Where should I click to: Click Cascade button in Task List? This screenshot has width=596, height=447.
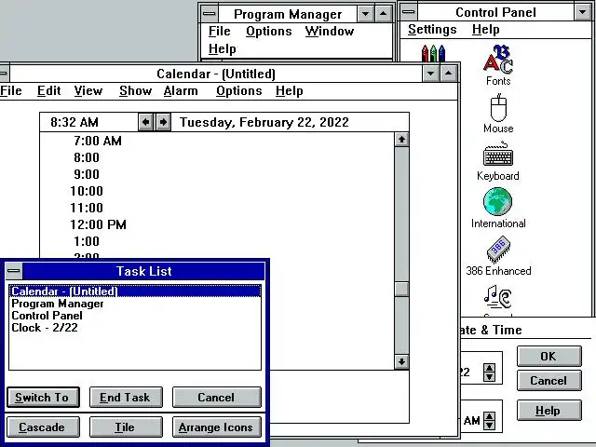tap(43, 427)
